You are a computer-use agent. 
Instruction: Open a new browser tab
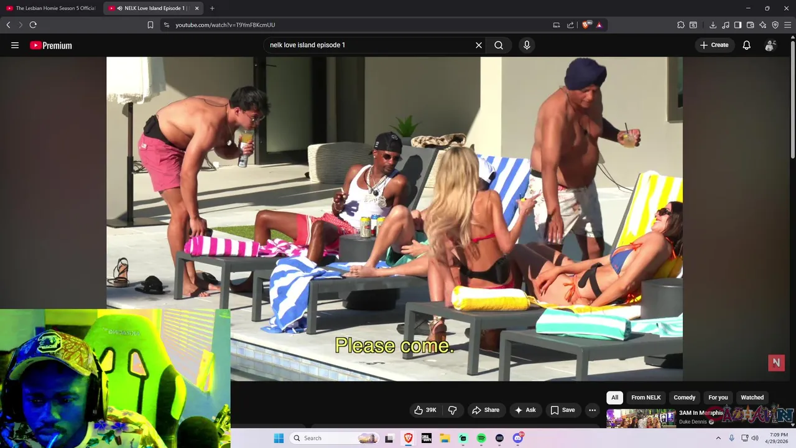(212, 8)
